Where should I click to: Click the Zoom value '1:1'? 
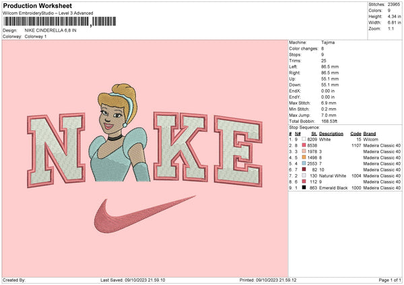(x=391, y=28)
